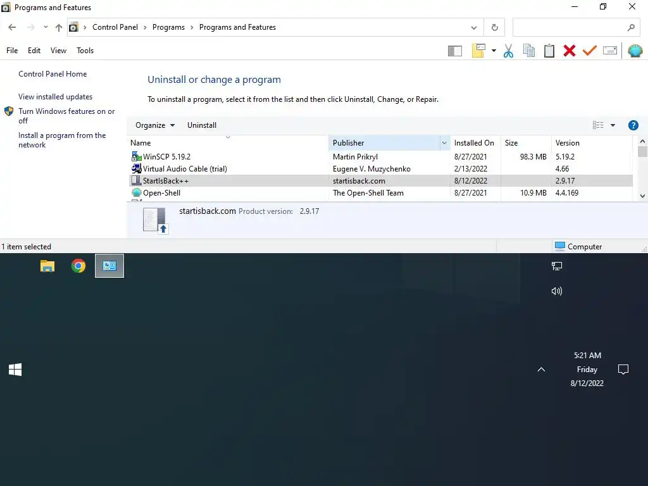Click the Rename toolbar icon
Viewport: 648px width, 486px height.
(609, 51)
